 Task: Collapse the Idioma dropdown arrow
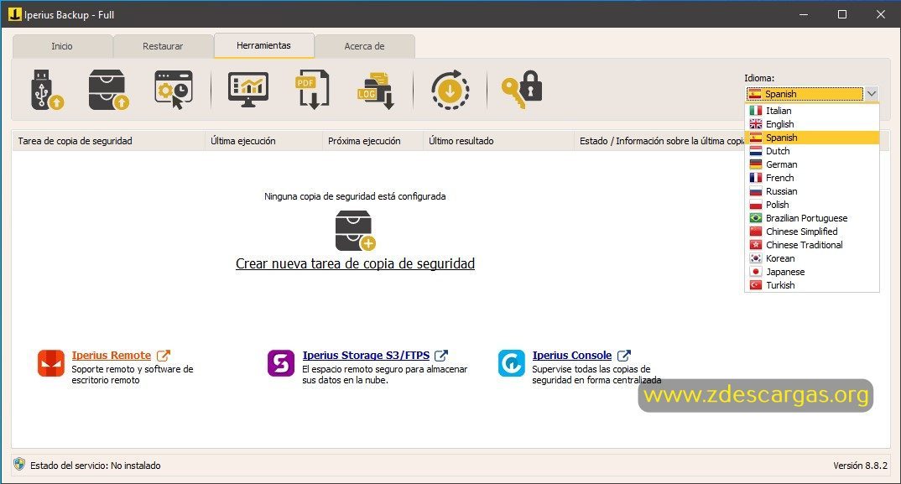pyautogui.click(x=872, y=93)
